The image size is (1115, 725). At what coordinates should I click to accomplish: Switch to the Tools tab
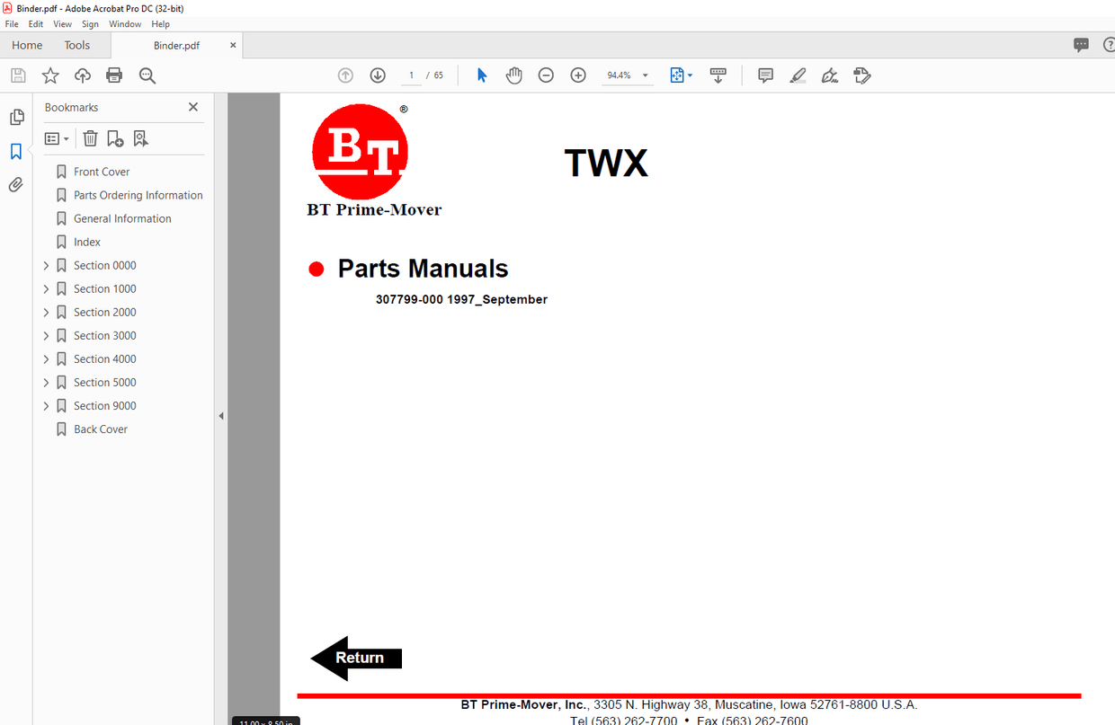tap(76, 45)
